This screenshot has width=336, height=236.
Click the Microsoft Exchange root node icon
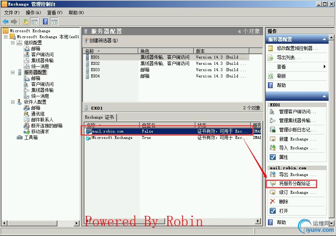6,31
